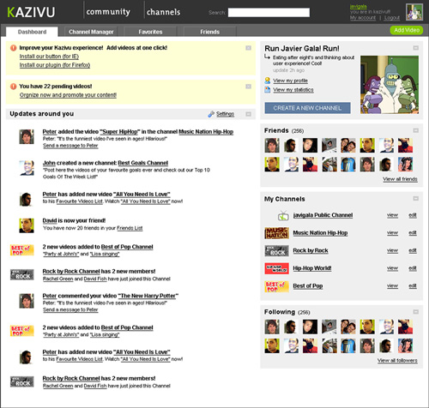The image size is (429, 408).
Task: Click javigala Public Channel TV icon
Action: pyautogui.click(x=283, y=215)
